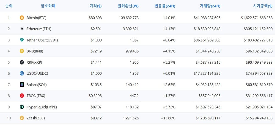Select Zcash market cap $15,794,249,183
275x126 pixels.
(259, 118)
